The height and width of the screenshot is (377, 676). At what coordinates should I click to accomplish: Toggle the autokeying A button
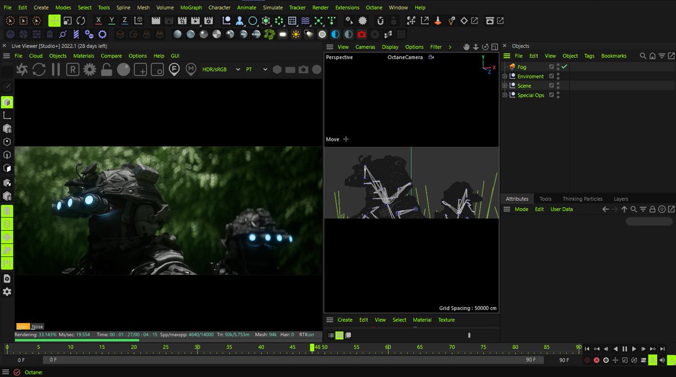597,360
